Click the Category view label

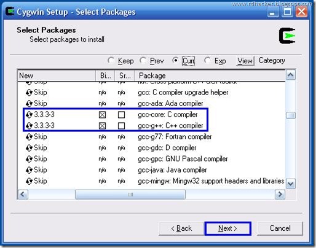272,60
